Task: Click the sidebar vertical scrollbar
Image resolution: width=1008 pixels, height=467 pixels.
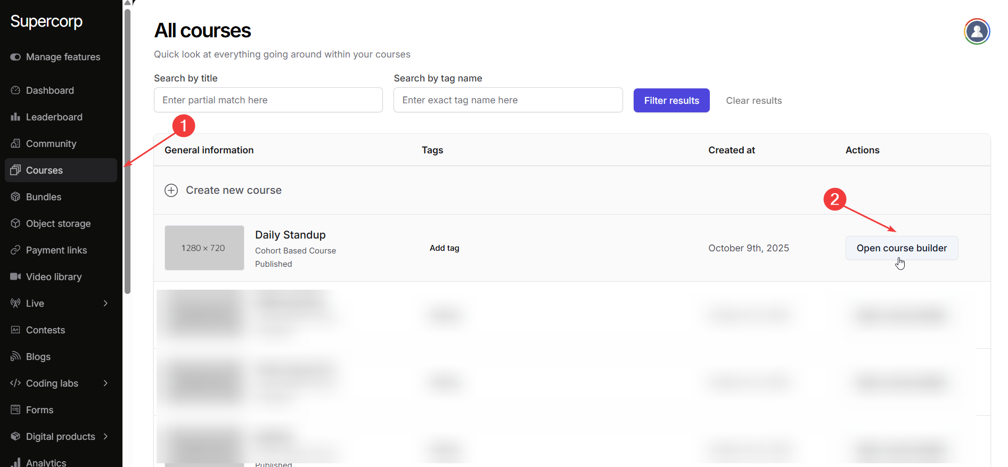Action: (127, 149)
